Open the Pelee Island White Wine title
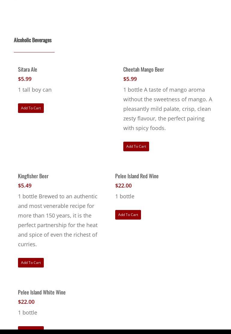This screenshot has height=334, width=231. click(42, 292)
